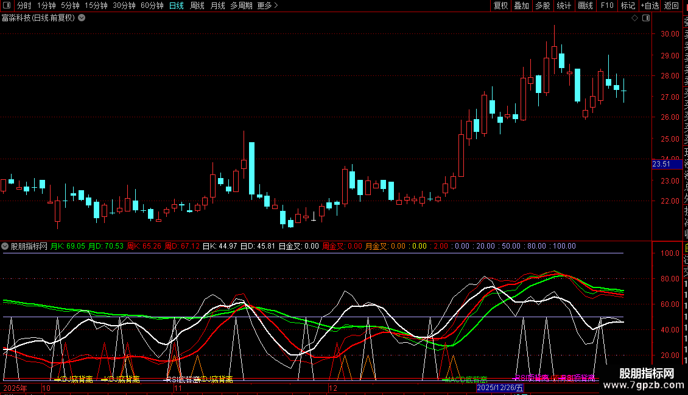688x395 pixels.
Task: Click the 复权 adjustment button
Action: [x=500, y=5]
